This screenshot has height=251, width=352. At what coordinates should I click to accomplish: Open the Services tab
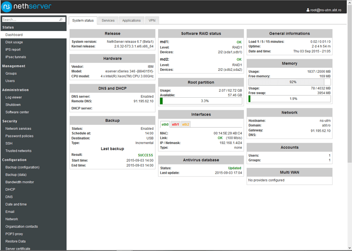point(108,20)
